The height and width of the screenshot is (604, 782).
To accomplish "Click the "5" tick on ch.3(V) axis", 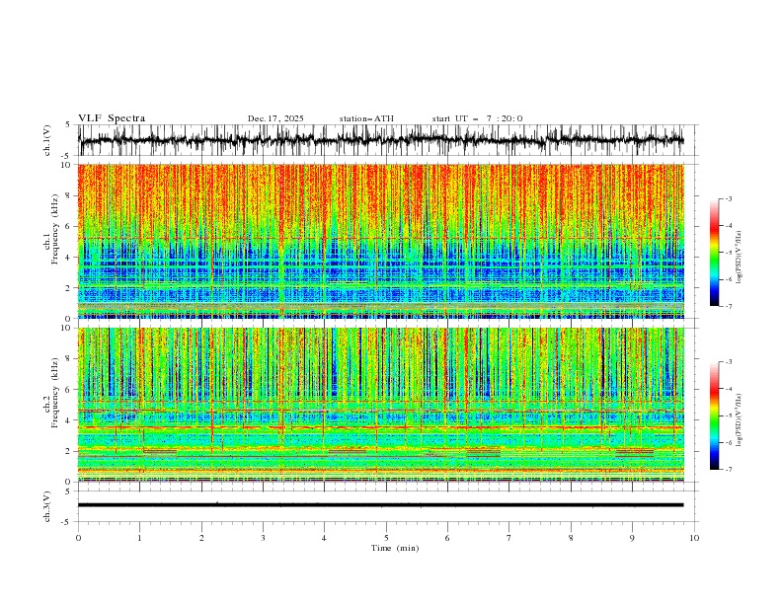I will click(x=69, y=491).
